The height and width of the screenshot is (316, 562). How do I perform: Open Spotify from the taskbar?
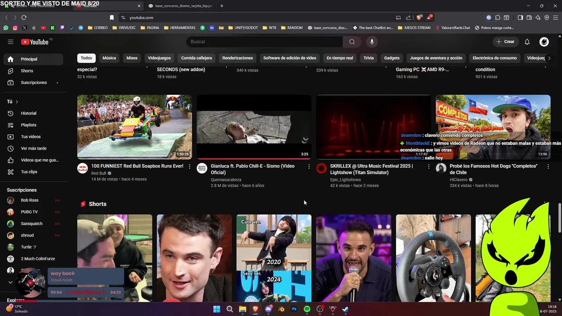307,309
